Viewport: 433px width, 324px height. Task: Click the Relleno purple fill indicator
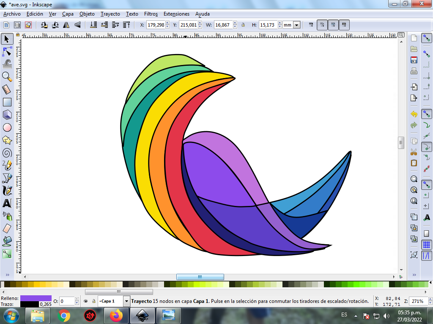point(36,298)
